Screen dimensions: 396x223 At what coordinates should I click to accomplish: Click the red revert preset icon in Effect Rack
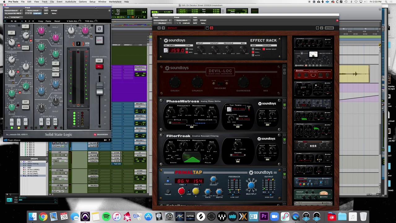(x=211, y=28)
